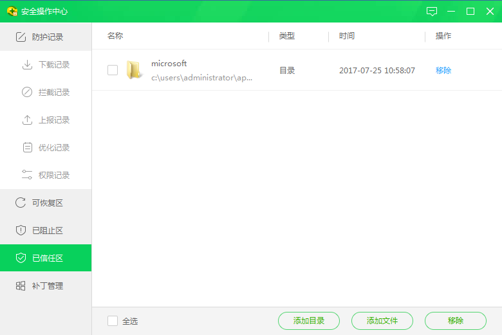The image size is (502, 335).
Task: Toggle the 全选 select-all checkbox
Action: 113,321
